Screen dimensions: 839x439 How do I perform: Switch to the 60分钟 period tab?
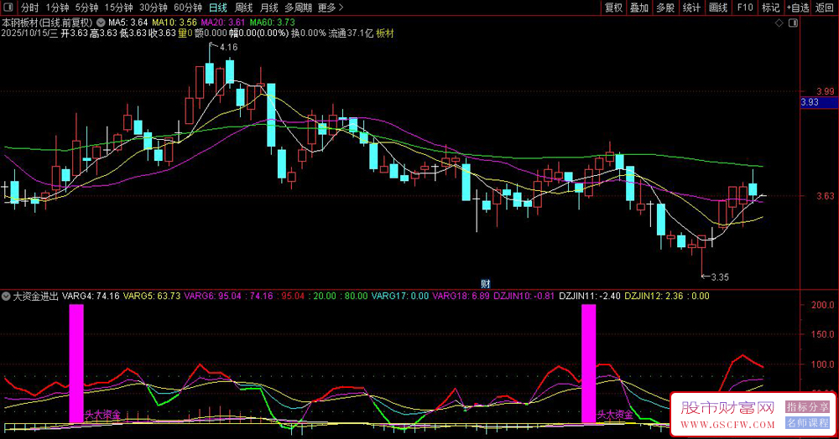(188, 8)
